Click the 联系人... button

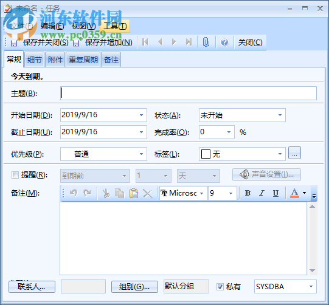32,287
